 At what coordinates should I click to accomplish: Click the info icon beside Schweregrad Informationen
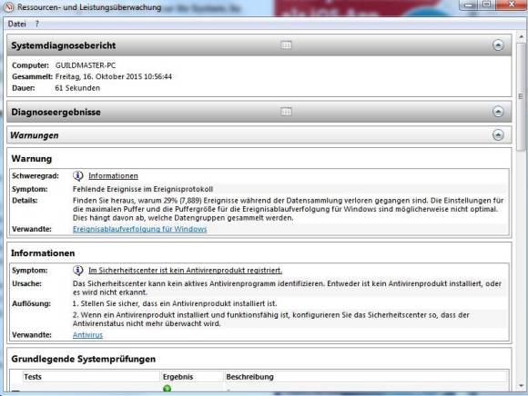77,175
